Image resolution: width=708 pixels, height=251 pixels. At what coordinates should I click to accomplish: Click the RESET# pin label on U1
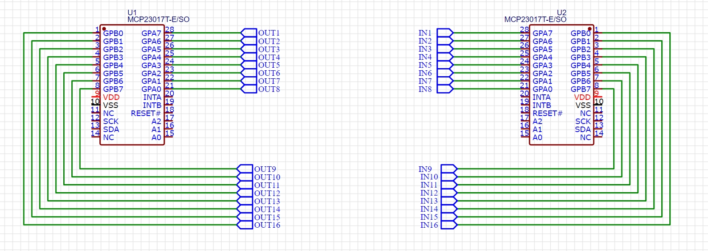point(146,113)
